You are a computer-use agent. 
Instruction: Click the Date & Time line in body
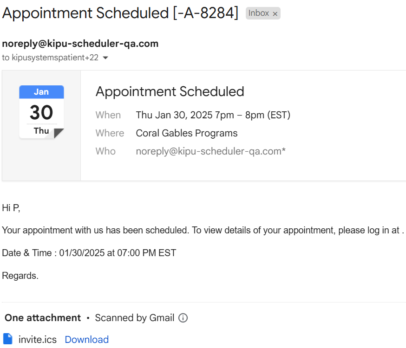coord(89,253)
